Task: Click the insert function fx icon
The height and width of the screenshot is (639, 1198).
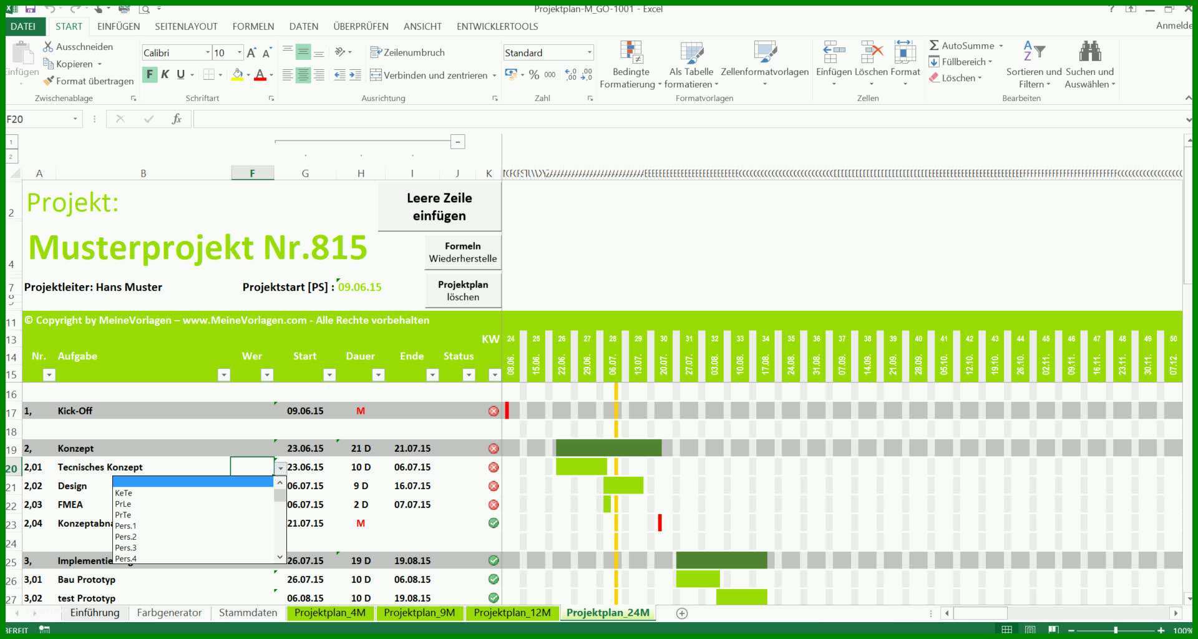Action: pyautogui.click(x=177, y=119)
